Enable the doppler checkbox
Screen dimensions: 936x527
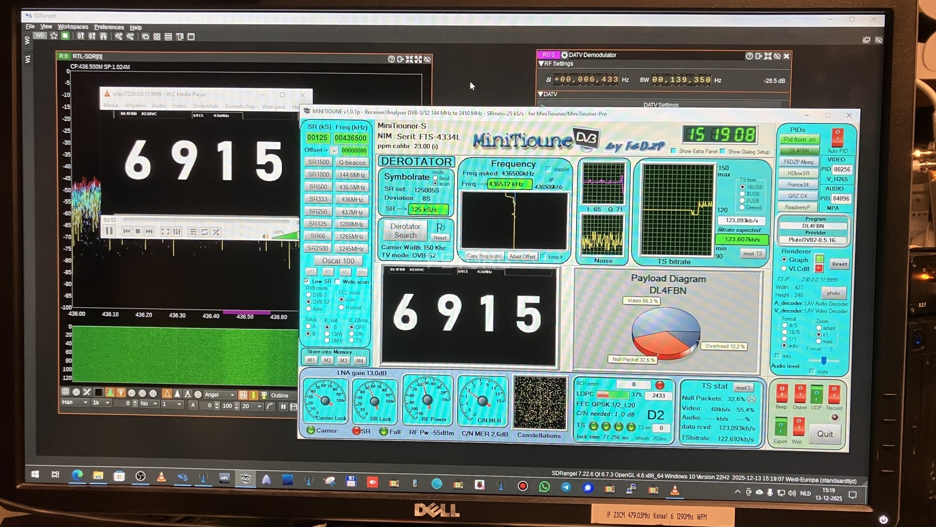548,169
